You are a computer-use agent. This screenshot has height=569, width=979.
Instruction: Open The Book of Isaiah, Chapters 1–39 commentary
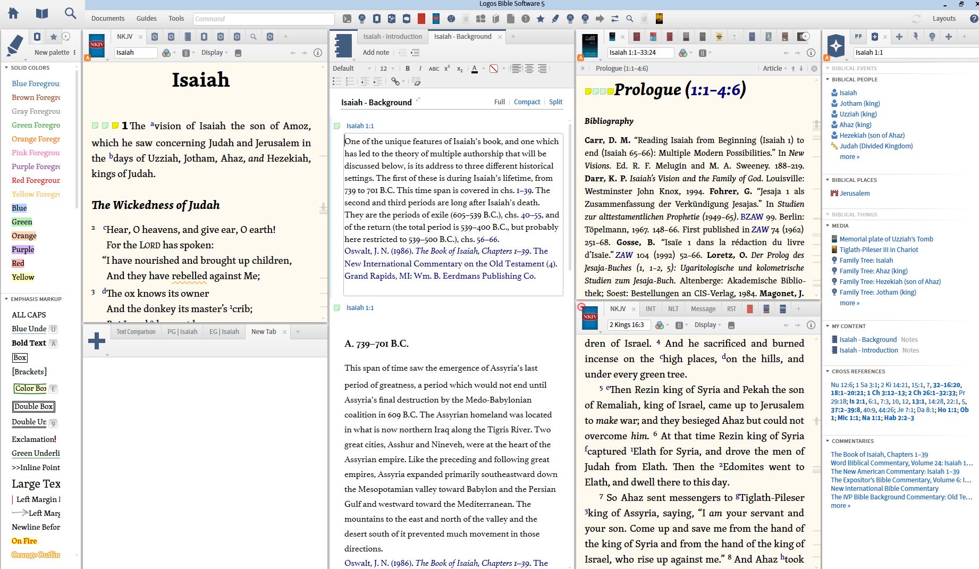879,455
